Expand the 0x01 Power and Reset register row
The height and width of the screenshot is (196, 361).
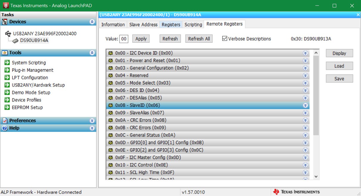(305, 61)
